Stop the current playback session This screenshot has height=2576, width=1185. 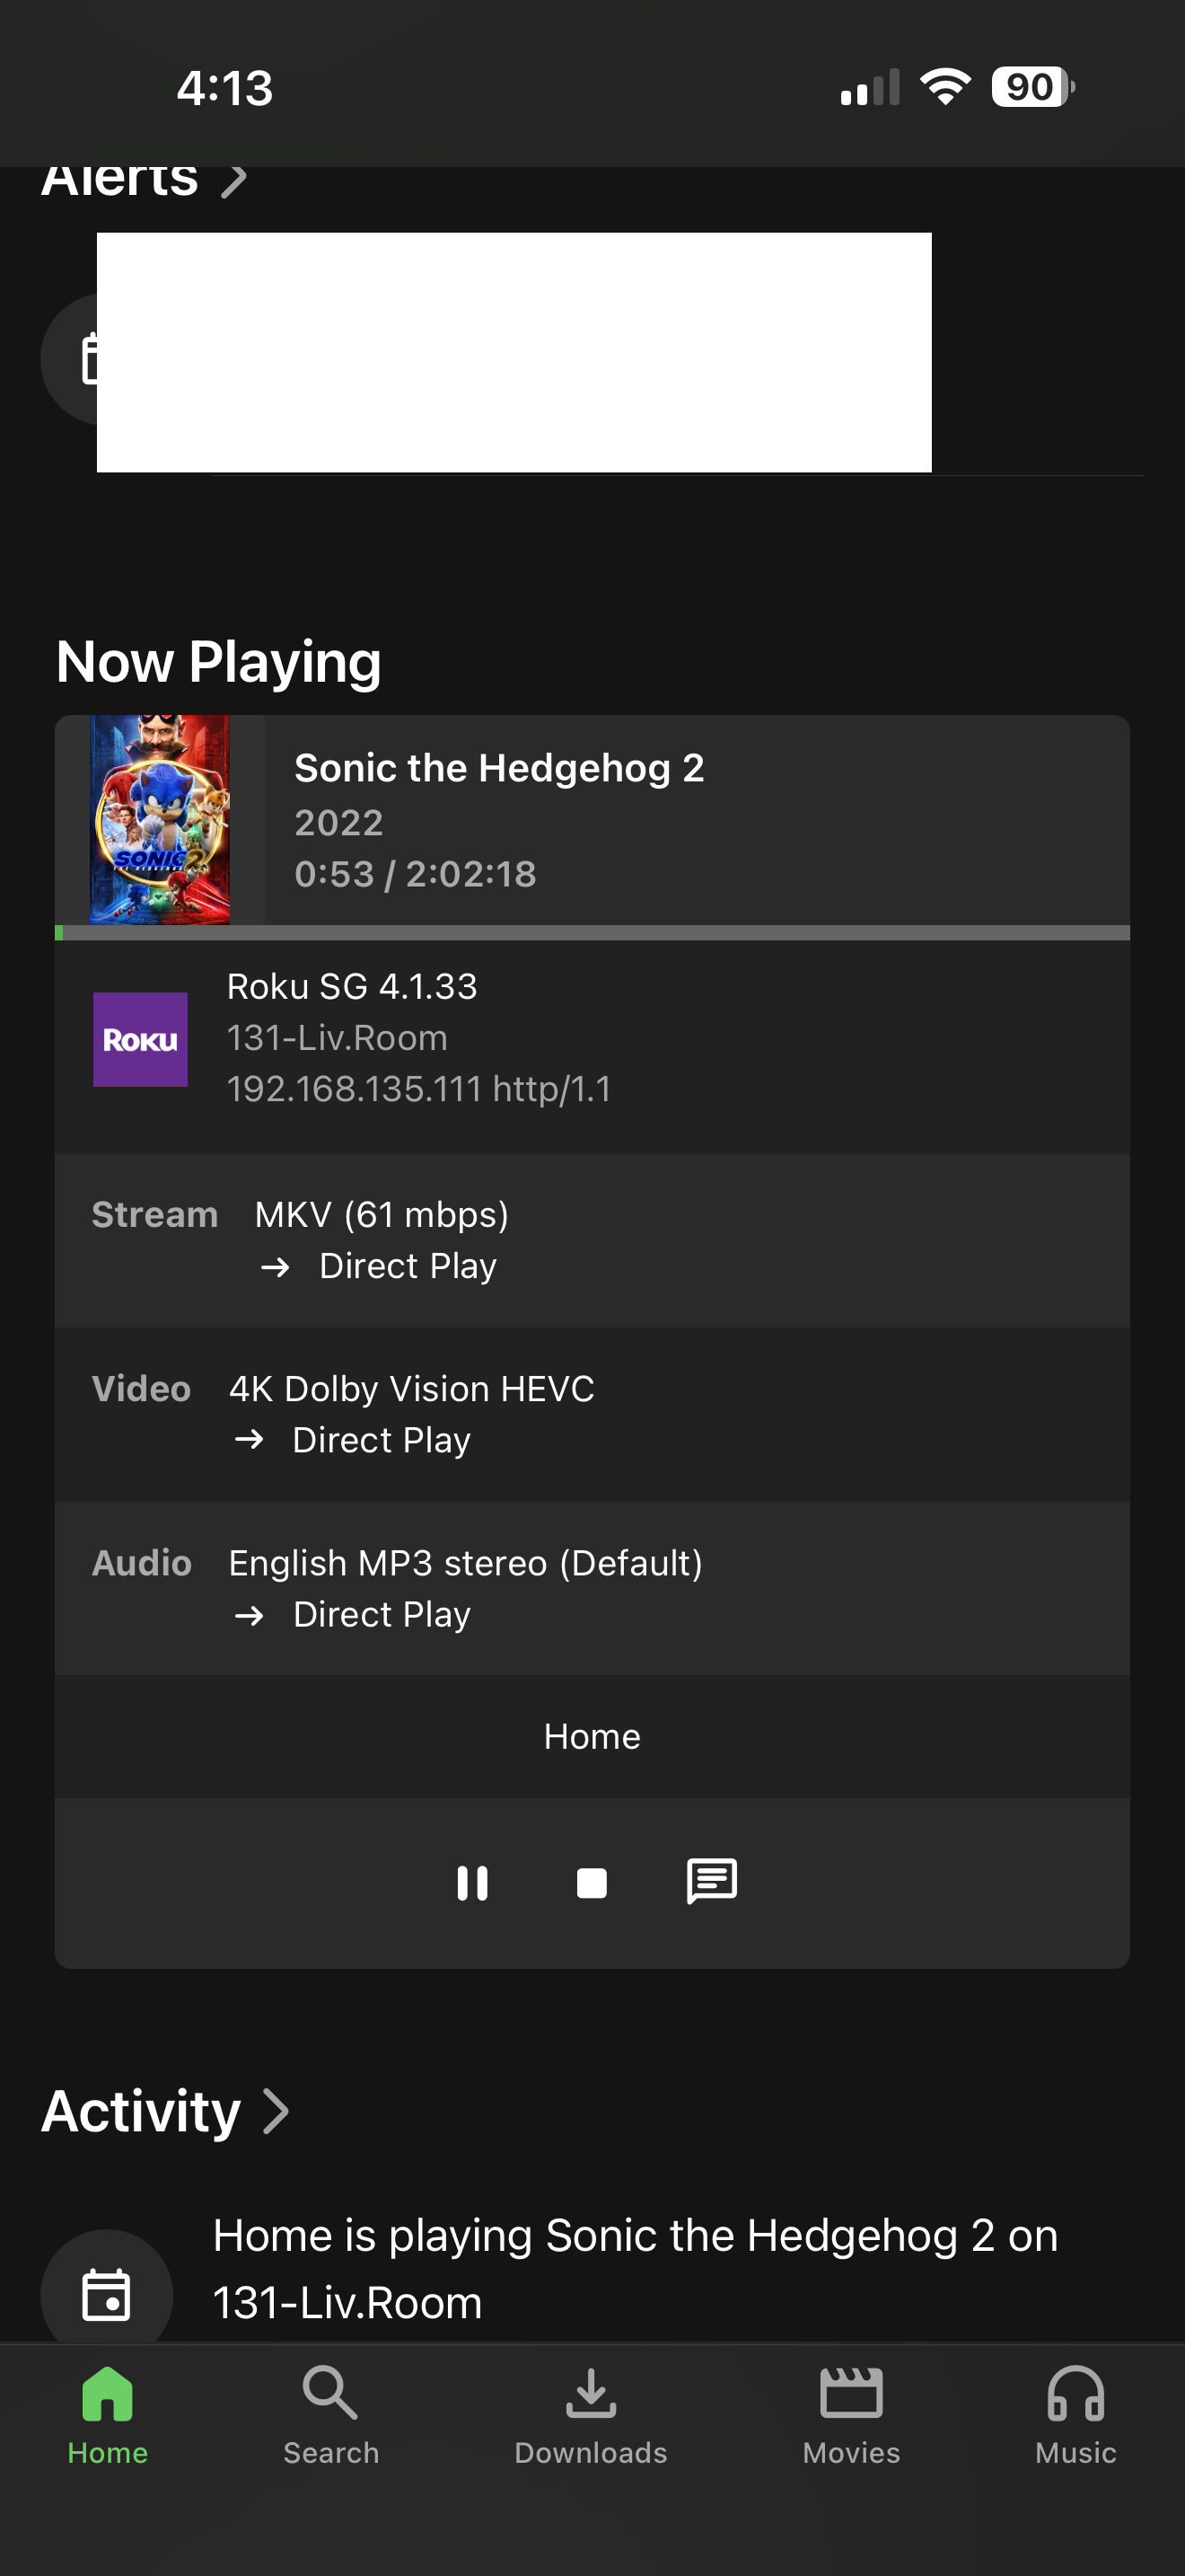(592, 1883)
